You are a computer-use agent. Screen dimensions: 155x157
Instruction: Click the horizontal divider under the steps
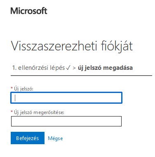click(x=81, y=76)
